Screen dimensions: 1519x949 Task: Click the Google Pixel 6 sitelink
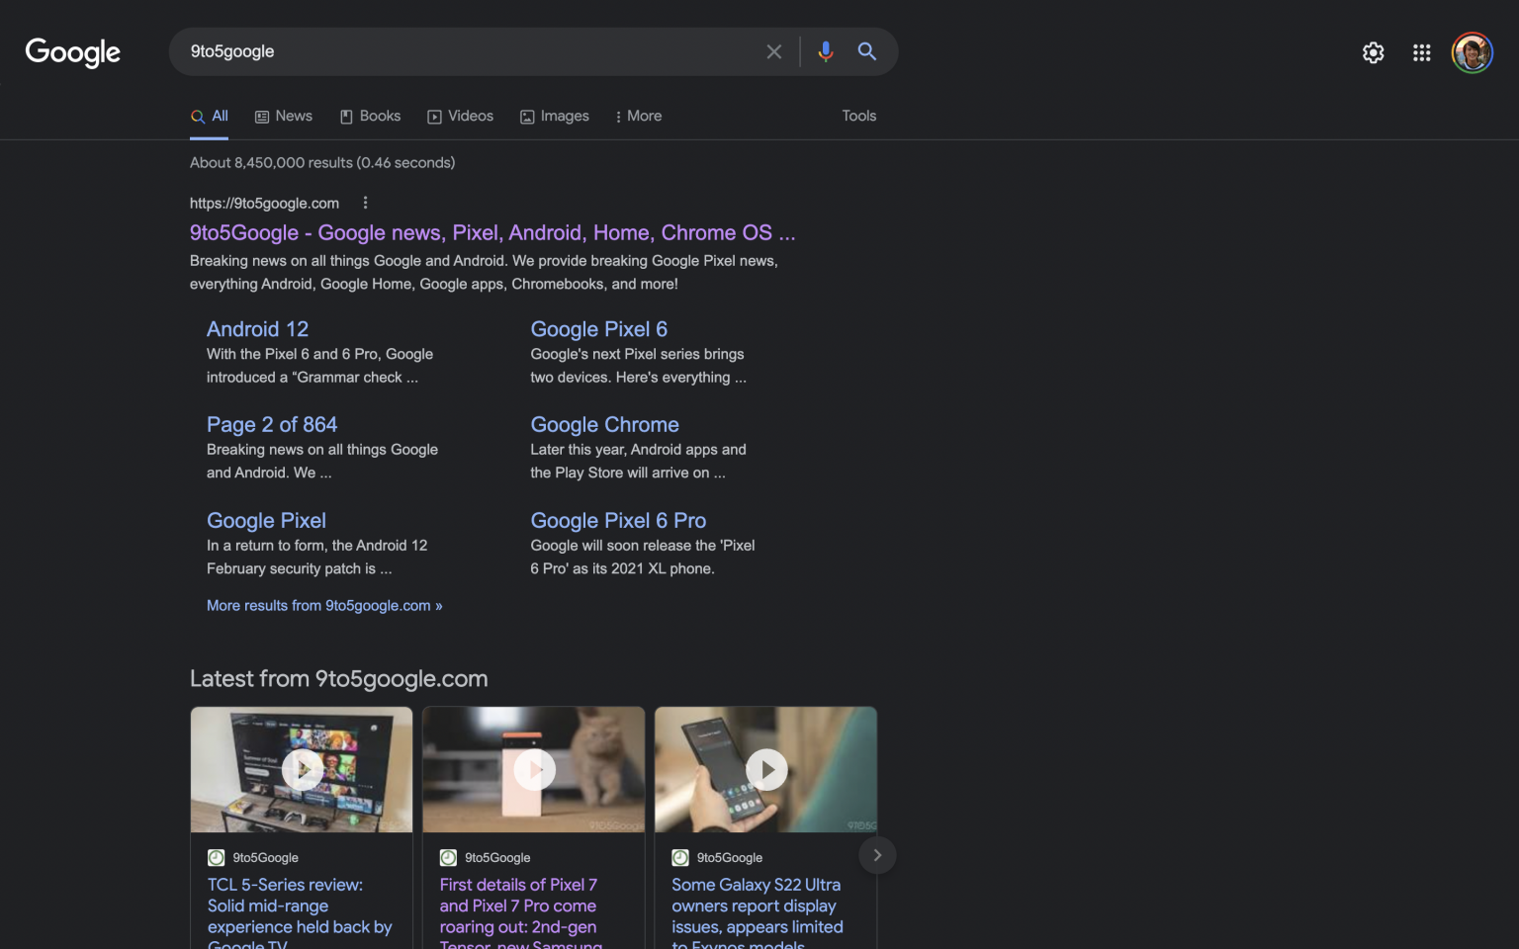(598, 328)
